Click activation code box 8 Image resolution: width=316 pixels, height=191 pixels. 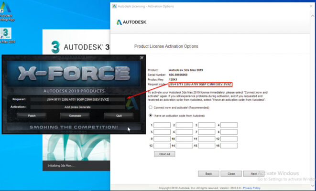(229, 132)
